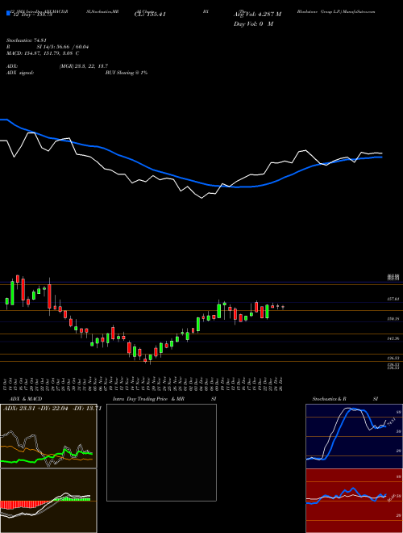Click the 143.36 price level label
The width and height of the screenshot is (403, 533).
point(393,338)
